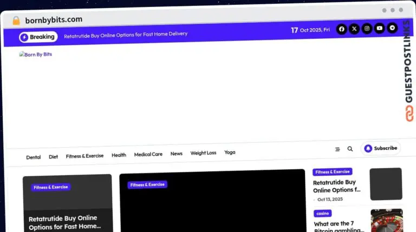Go to the Medical Care category
Image resolution: width=416 pixels, height=232 pixels.
point(148,154)
